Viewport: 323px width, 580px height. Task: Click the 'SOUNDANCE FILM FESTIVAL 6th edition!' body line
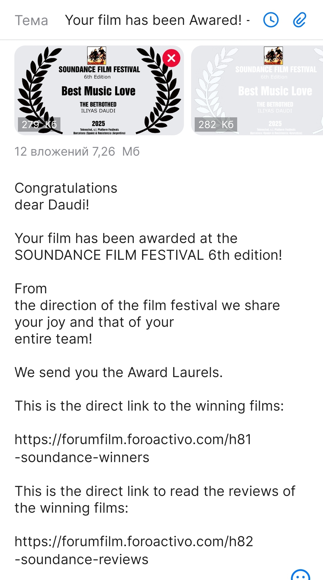pyautogui.click(x=148, y=255)
